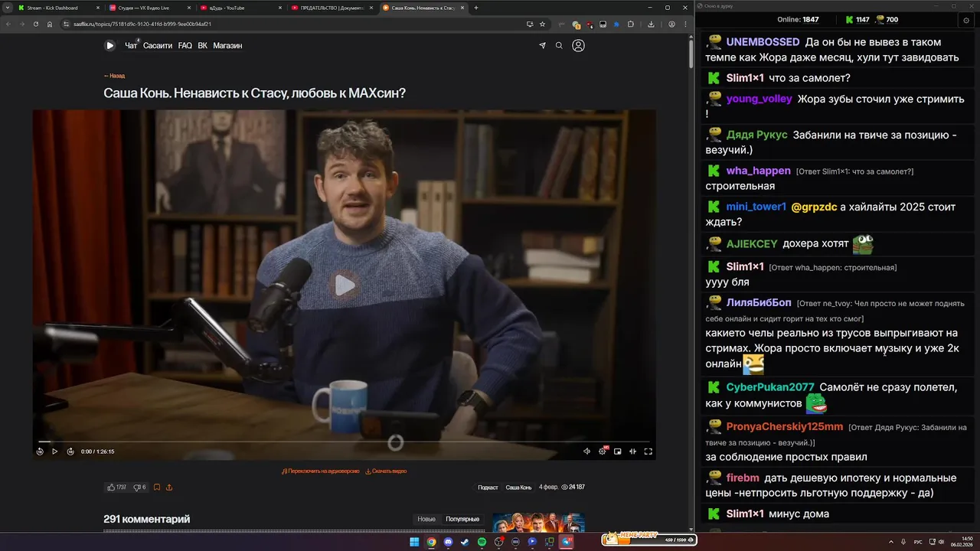Screen dimensions: 980x551
Task: Go back via the Назад link
Action: [x=114, y=76]
